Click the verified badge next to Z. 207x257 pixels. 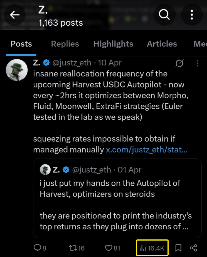[x=46, y=63]
